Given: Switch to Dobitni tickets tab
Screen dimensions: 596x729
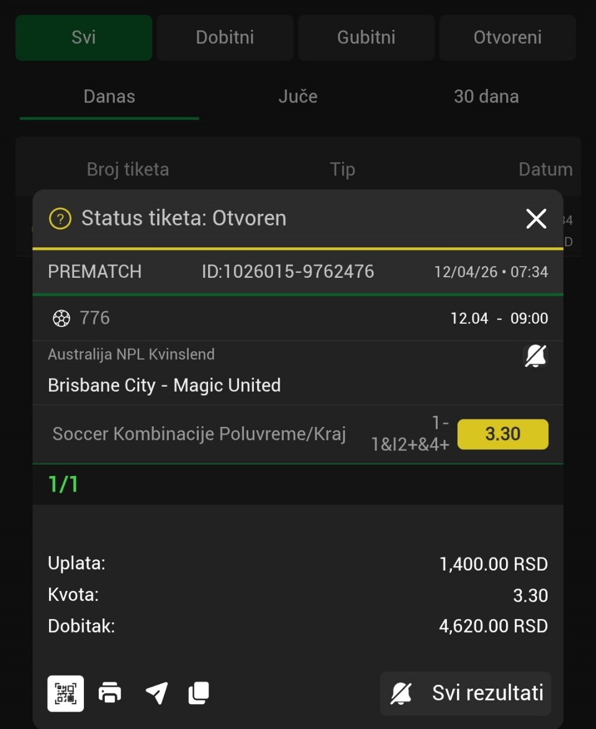Looking at the screenshot, I should [225, 37].
